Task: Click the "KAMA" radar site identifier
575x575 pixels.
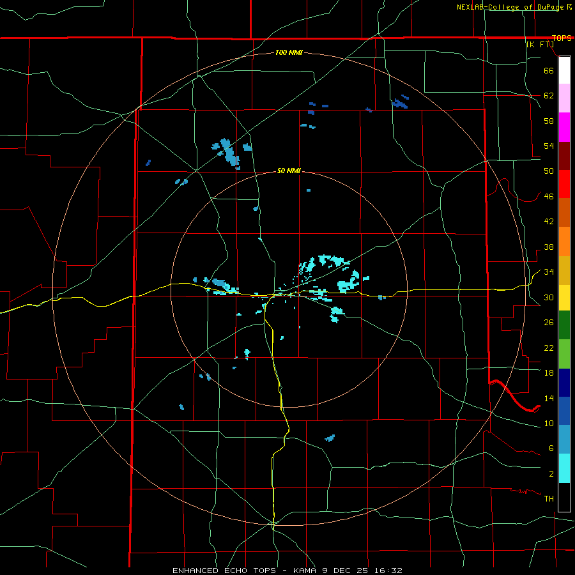Action: [x=305, y=571]
